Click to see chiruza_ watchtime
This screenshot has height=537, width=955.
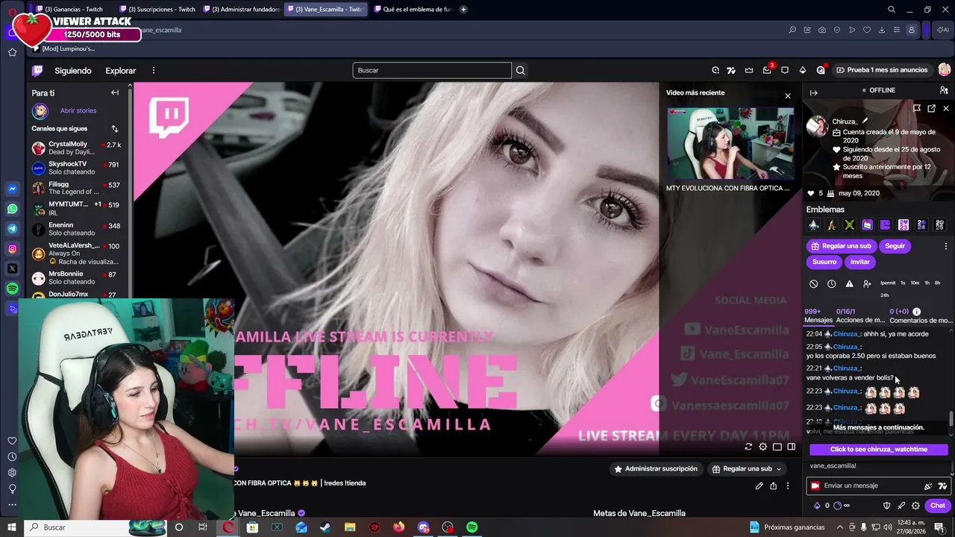click(x=879, y=450)
